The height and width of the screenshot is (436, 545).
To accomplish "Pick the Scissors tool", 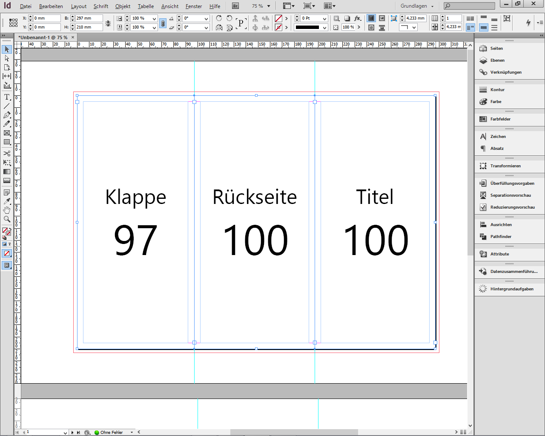I will tap(7, 153).
